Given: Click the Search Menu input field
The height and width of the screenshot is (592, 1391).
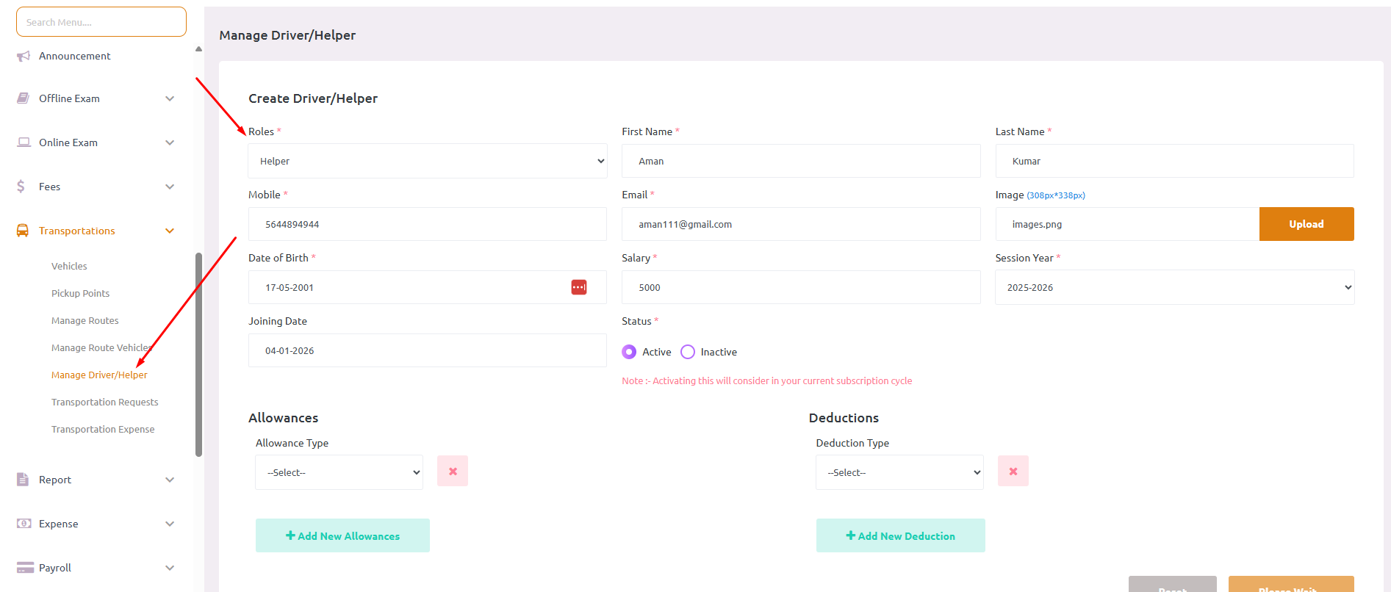Looking at the screenshot, I should (x=101, y=22).
